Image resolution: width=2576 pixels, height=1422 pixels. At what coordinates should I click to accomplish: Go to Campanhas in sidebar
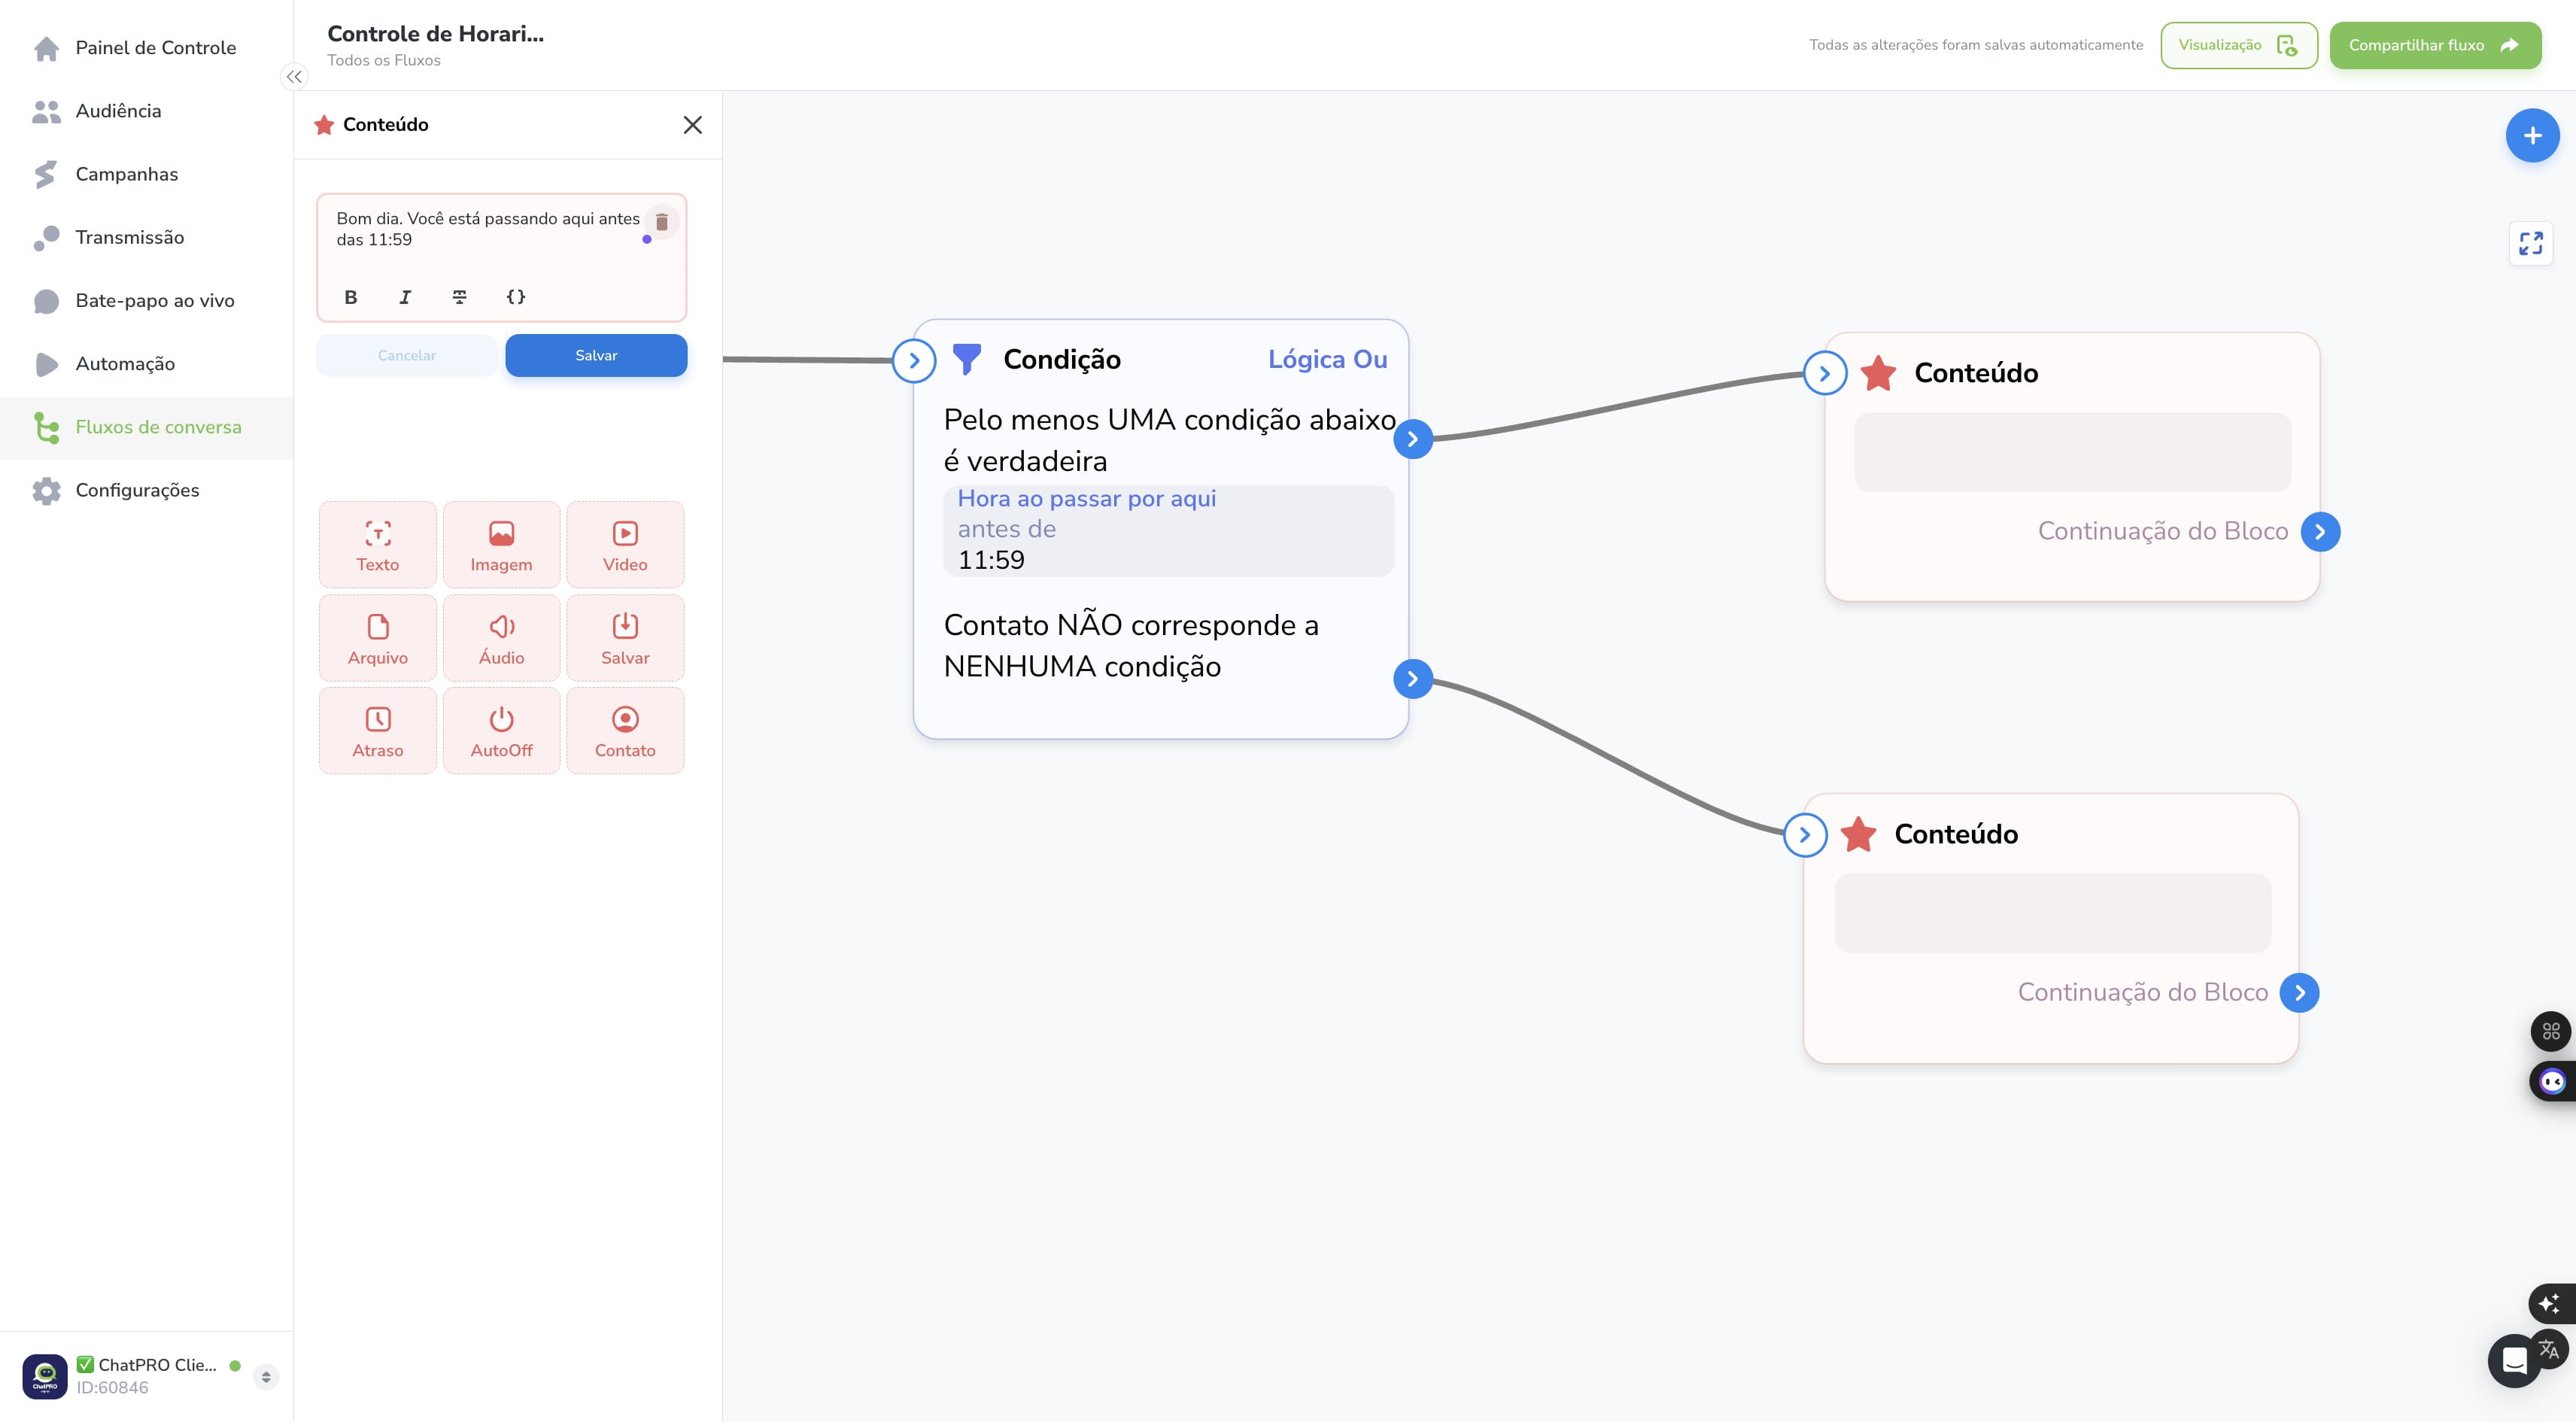[x=126, y=174]
